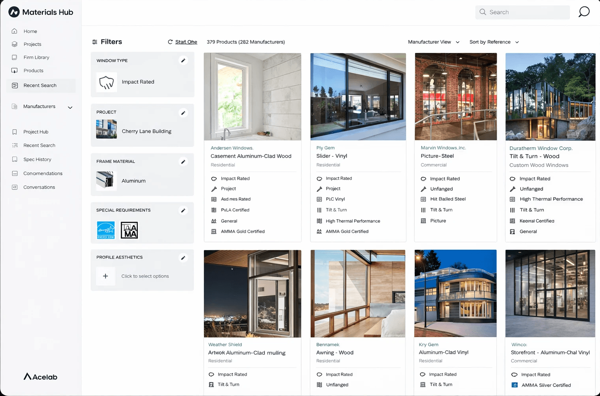Click into the Search field

click(x=522, y=12)
